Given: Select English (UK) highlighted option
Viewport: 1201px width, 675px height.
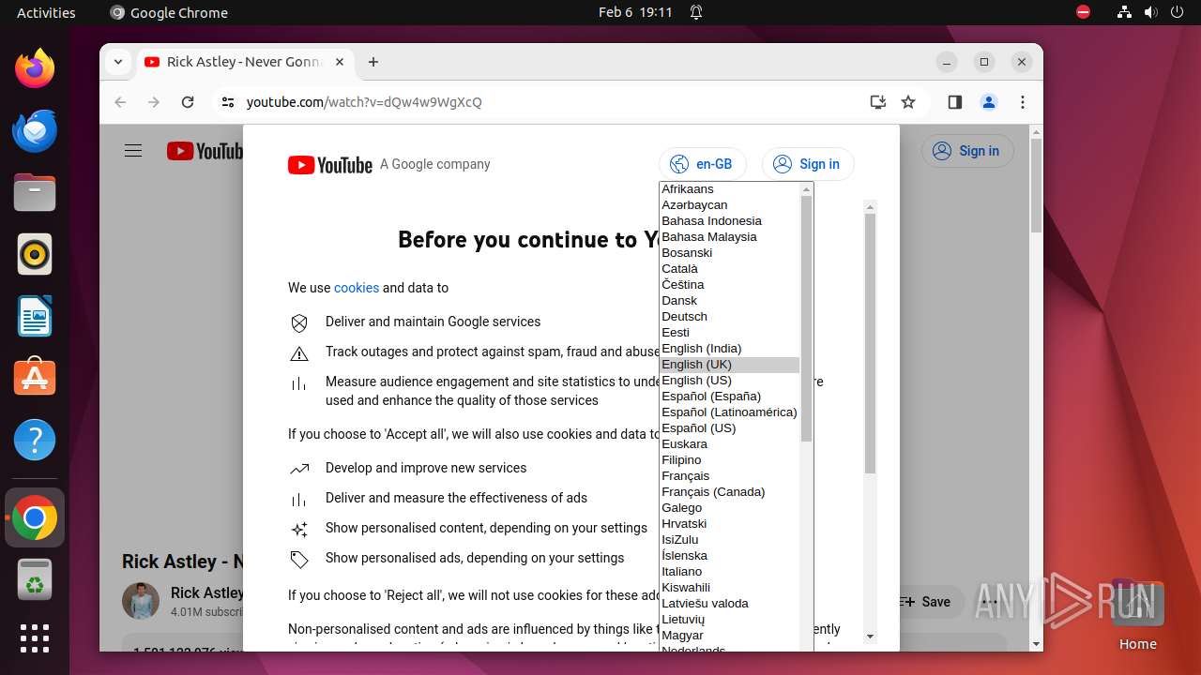Looking at the screenshot, I should click(730, 365).
